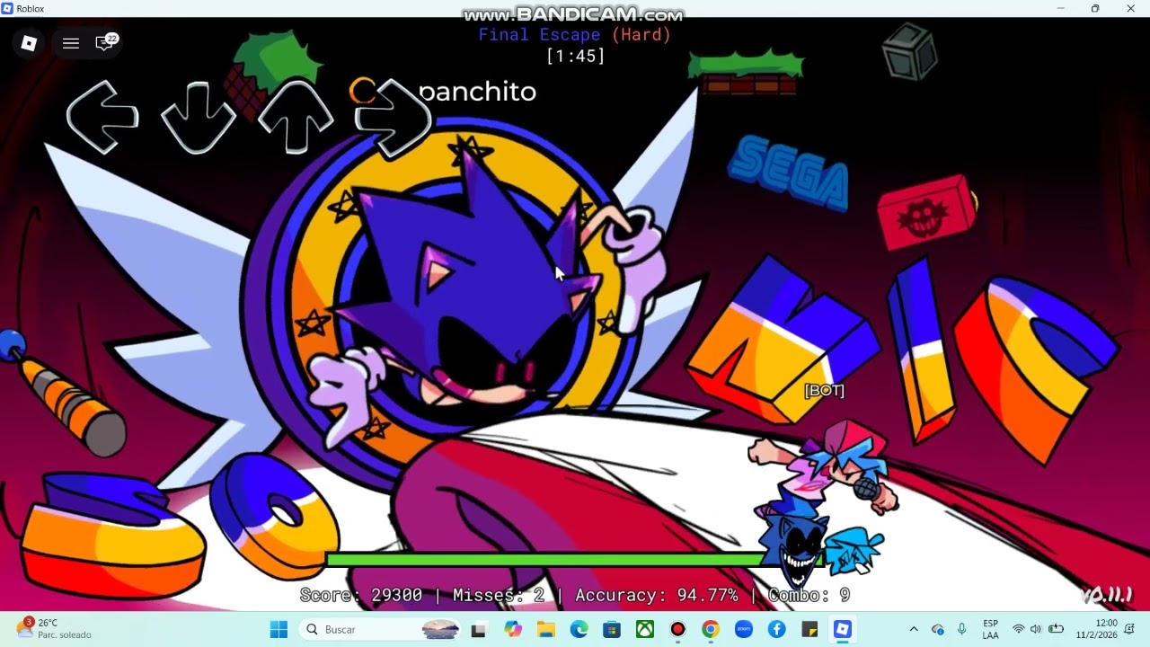Click the [BOT] label above Boyfriend
The image size is (1150, 647).
pos(824,390)
